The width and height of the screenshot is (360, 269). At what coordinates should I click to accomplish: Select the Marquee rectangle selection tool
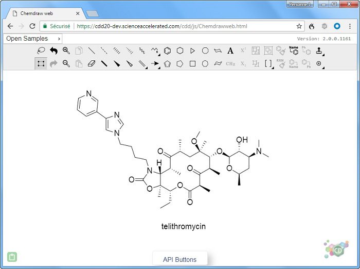(41, 63)
